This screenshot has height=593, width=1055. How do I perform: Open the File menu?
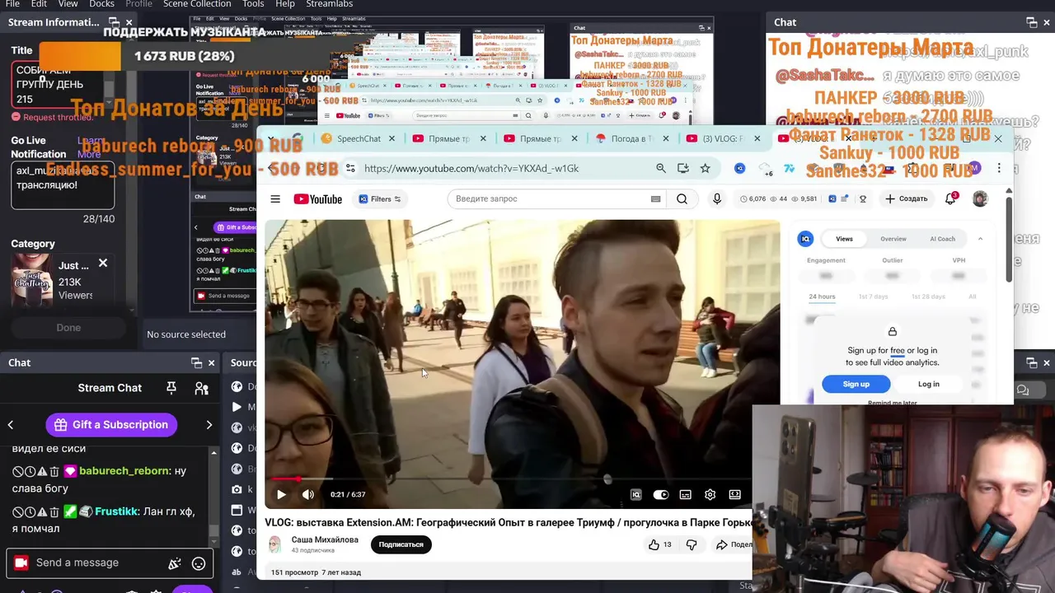pyautogui.click(x=12, y=4)
